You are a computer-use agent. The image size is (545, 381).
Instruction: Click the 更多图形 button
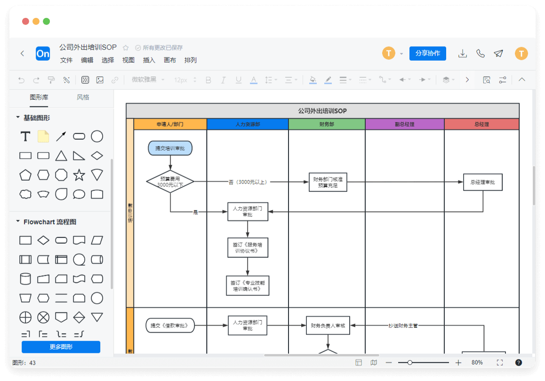click(61, 347)
